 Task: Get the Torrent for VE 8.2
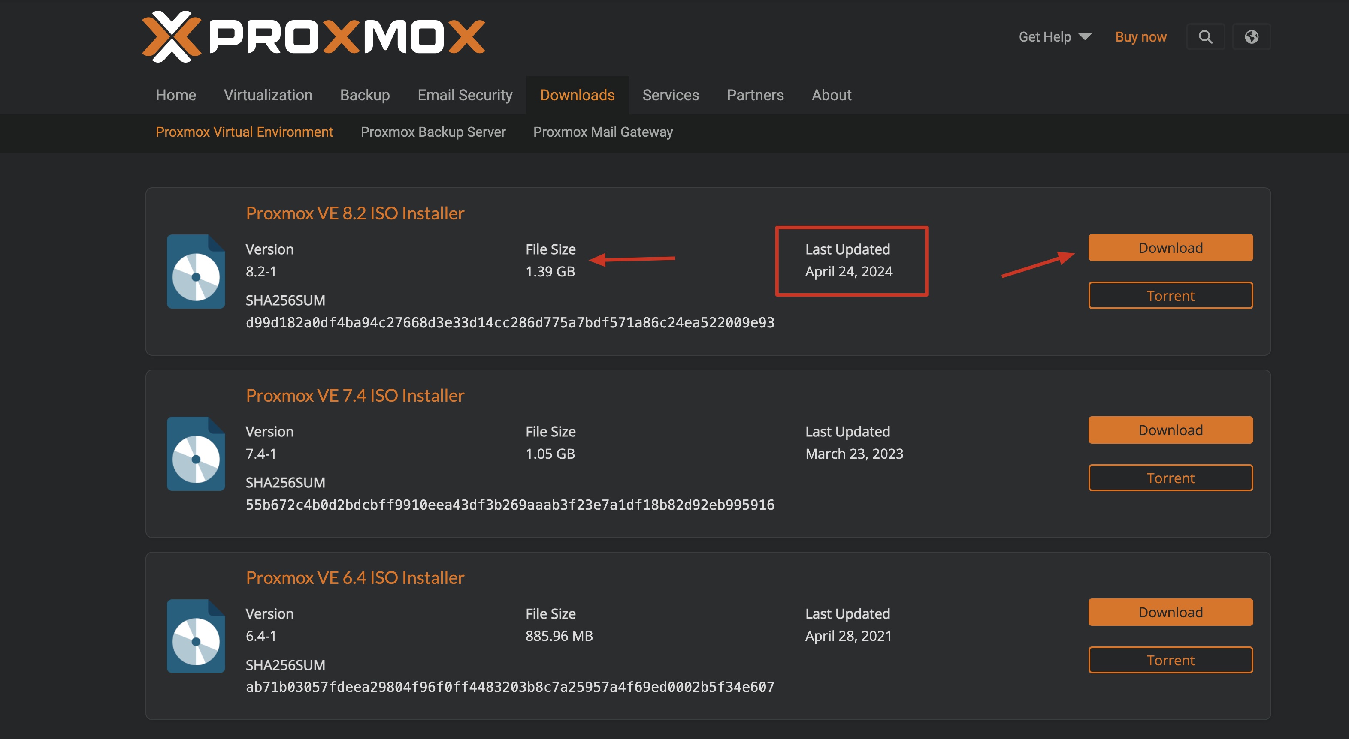point(1171,295)
